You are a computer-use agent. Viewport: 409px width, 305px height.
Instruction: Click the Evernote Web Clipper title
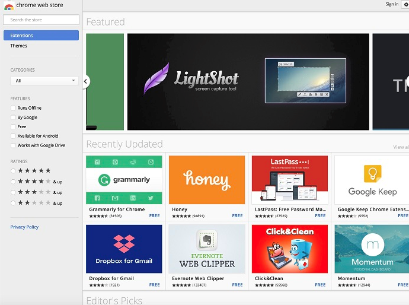tap(198, 278)
